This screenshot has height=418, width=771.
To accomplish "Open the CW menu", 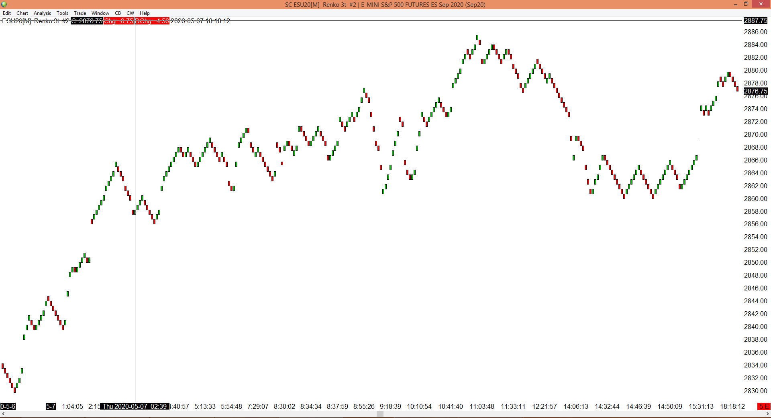I will click(130, 13).
